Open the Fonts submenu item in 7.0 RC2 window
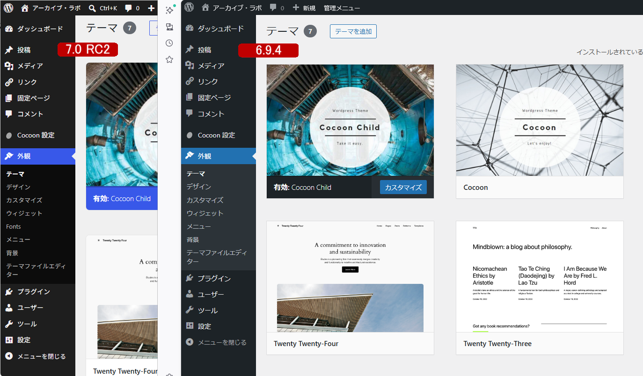The image size is (643, 376). point(14,226)
